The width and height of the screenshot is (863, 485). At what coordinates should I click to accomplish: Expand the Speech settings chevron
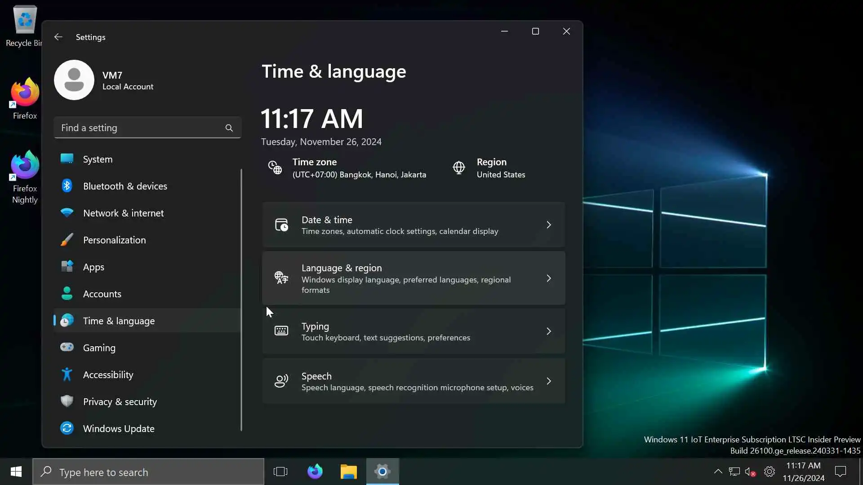[x=548, y=381]
